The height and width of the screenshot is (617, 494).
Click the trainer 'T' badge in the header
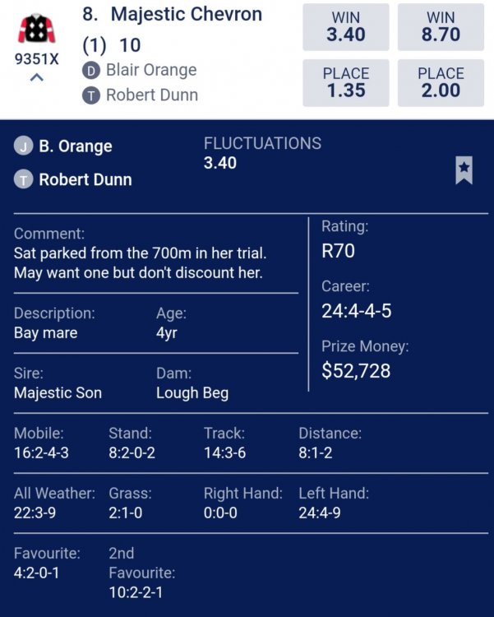pyautogui.click(x=92, y=95)
